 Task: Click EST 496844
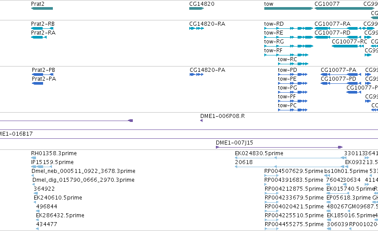[x=37, y=211]
